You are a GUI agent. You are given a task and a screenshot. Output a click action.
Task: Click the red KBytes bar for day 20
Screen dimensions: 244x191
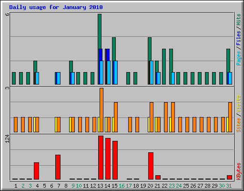click(x=151, y=166)
